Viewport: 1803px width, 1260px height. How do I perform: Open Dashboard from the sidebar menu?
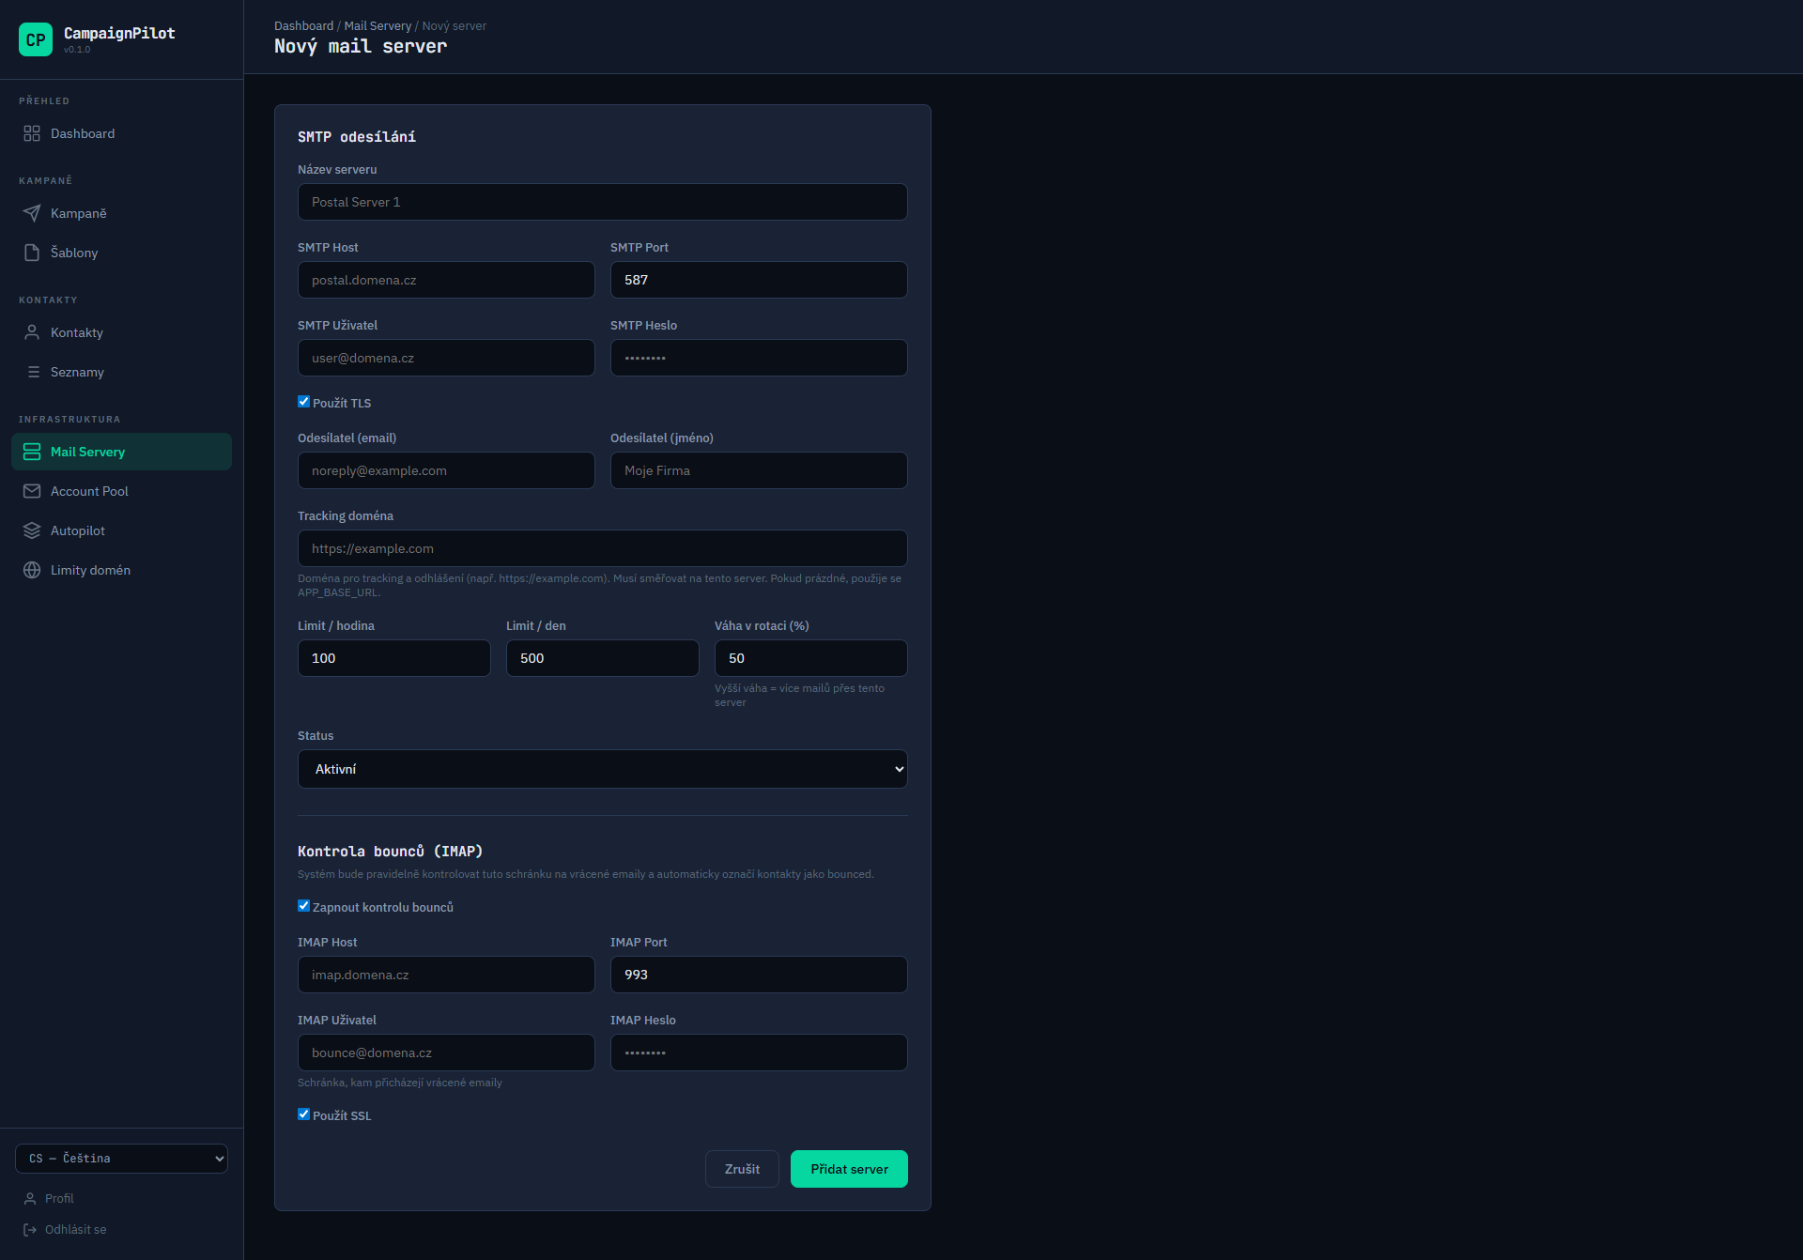pos(121,133)
